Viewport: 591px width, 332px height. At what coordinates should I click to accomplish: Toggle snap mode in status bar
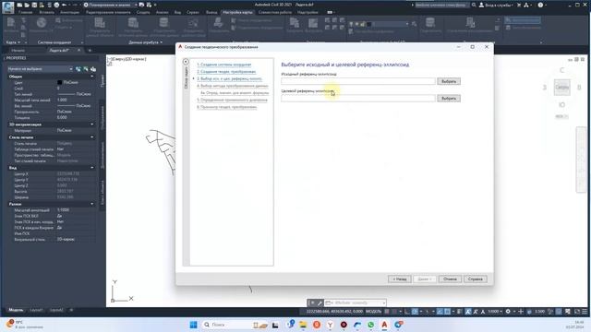click(394, 312)
